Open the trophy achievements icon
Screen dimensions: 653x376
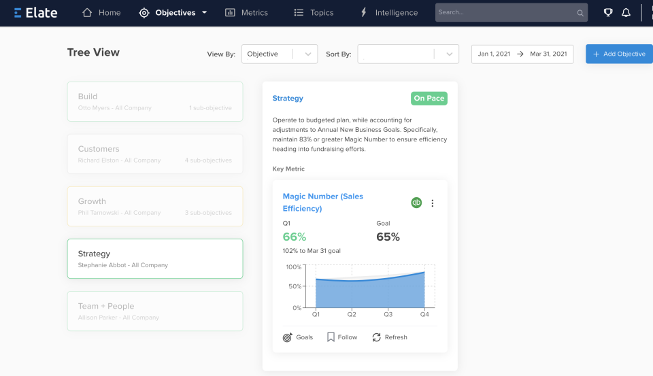tap(608, 12)
